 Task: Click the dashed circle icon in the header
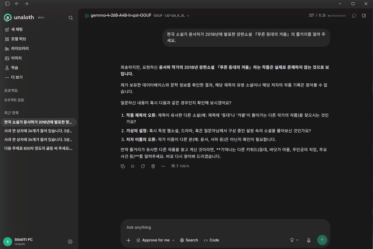[x=354, y=16]
